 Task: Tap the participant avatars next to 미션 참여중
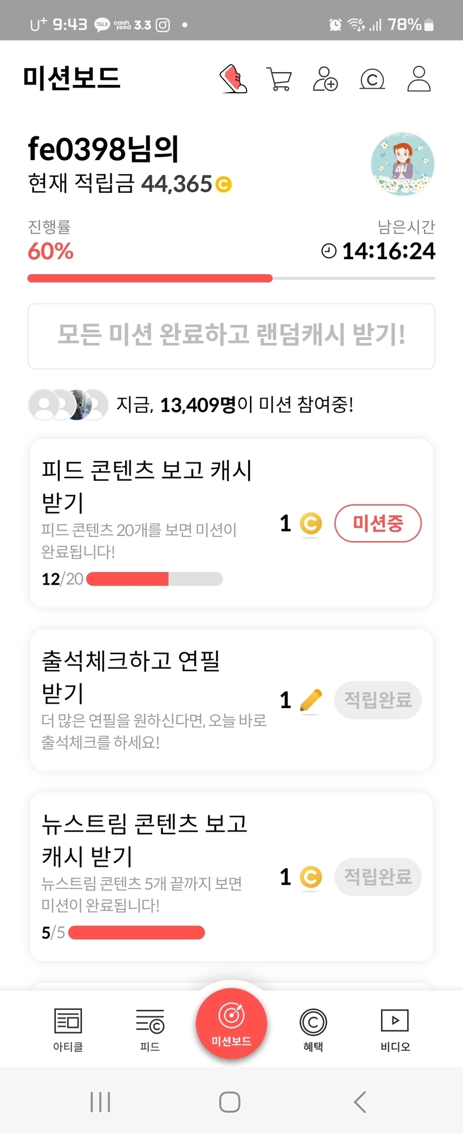point(68,404)
